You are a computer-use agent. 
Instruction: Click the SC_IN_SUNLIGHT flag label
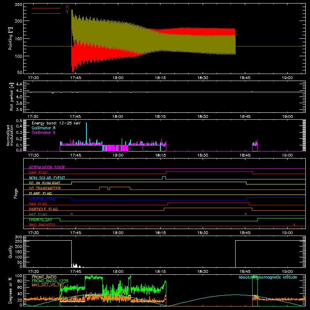pos(45,183)
